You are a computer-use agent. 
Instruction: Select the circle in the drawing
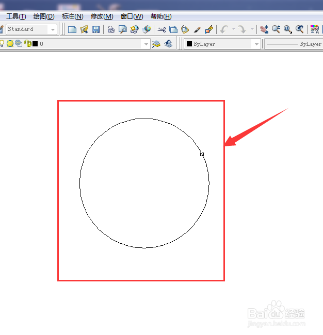point(144,119)
